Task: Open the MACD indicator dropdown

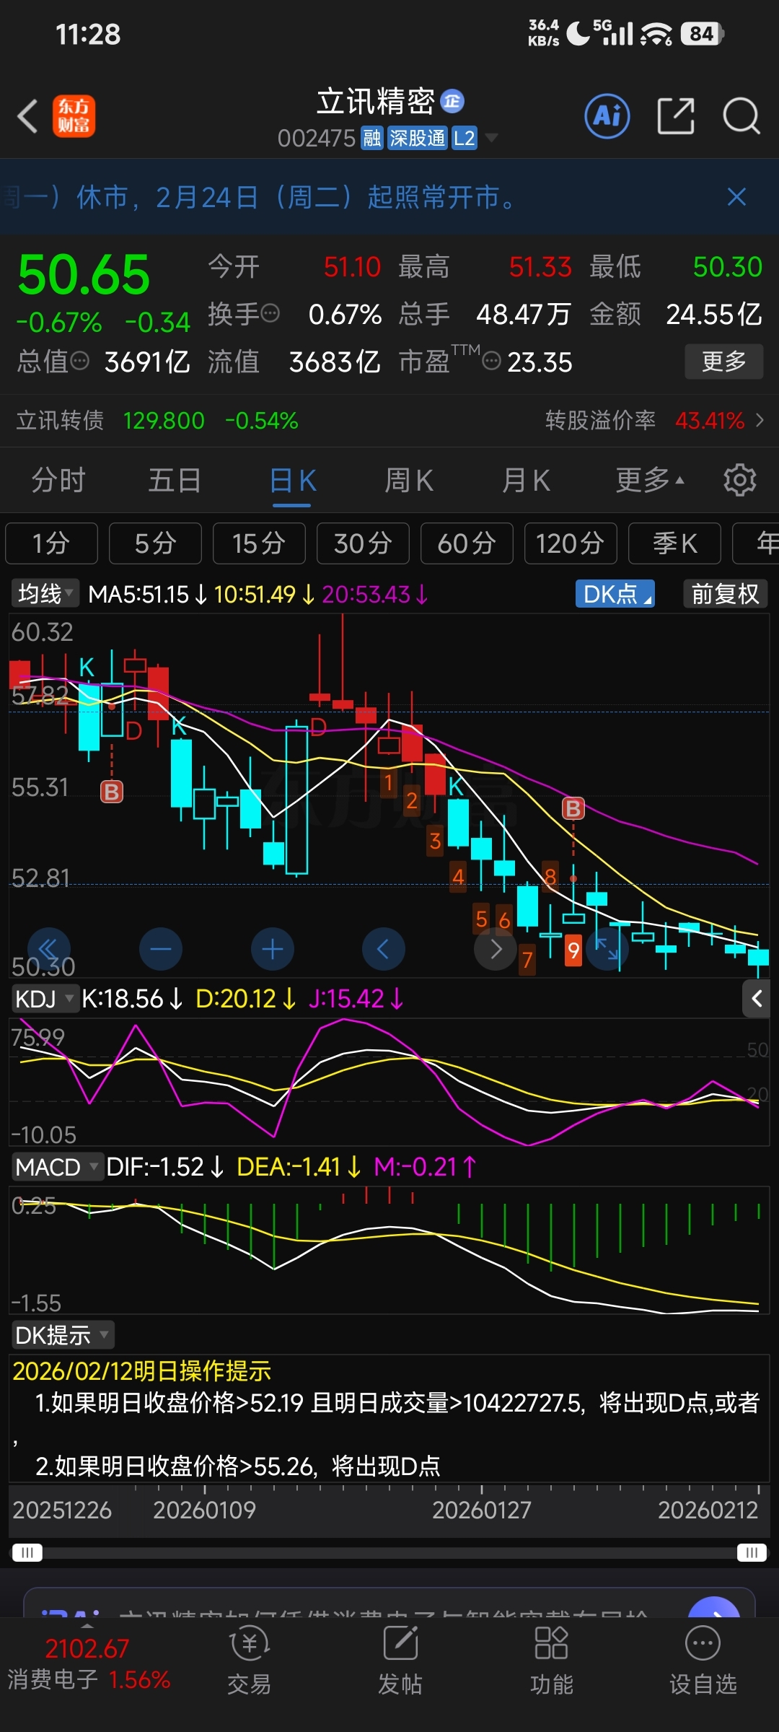Action: click(x=57, y=1167)
